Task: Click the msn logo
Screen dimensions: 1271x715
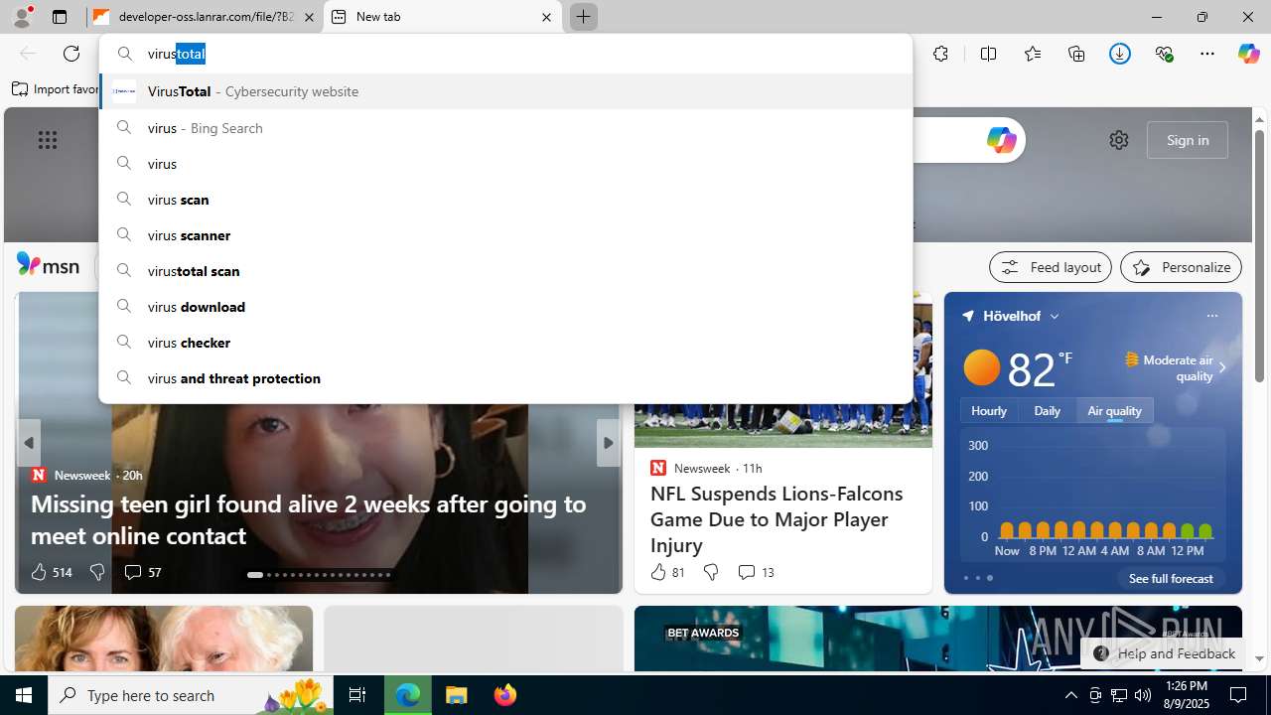Action: (48, 265)
